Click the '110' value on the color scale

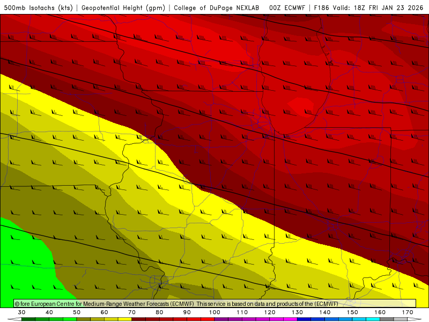point(242,312)
